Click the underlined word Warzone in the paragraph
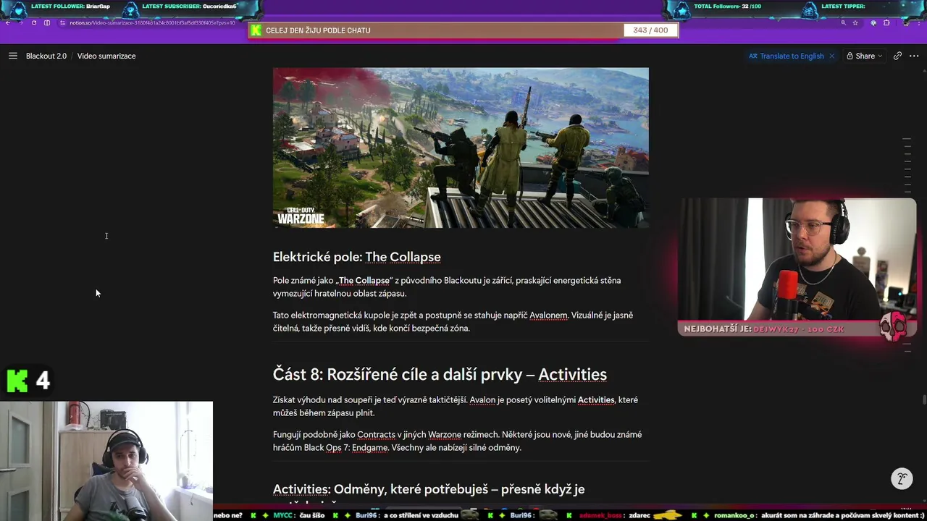The image size is (927, 521). 445,435
